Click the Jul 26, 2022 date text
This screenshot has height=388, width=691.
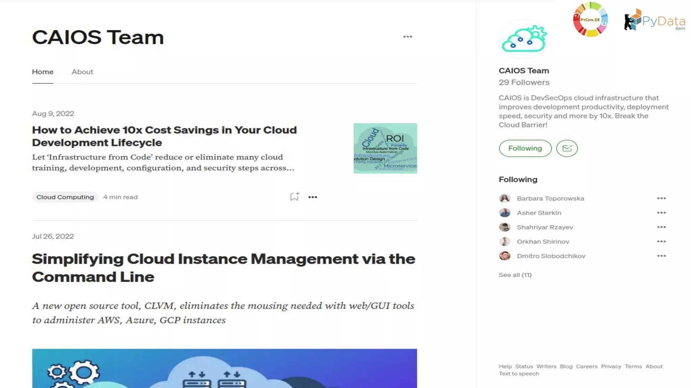click(53, 236)
